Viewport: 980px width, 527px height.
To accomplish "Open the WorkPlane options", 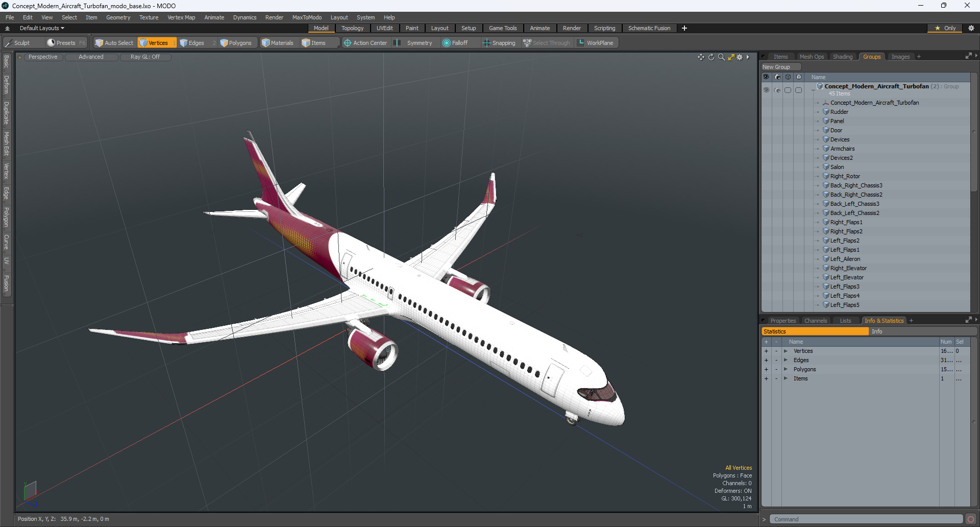I will [596, 43].
